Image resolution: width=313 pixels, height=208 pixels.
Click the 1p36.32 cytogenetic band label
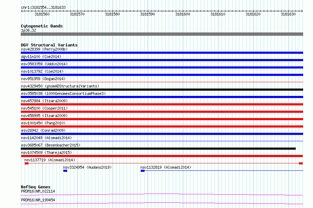(28, 30)
